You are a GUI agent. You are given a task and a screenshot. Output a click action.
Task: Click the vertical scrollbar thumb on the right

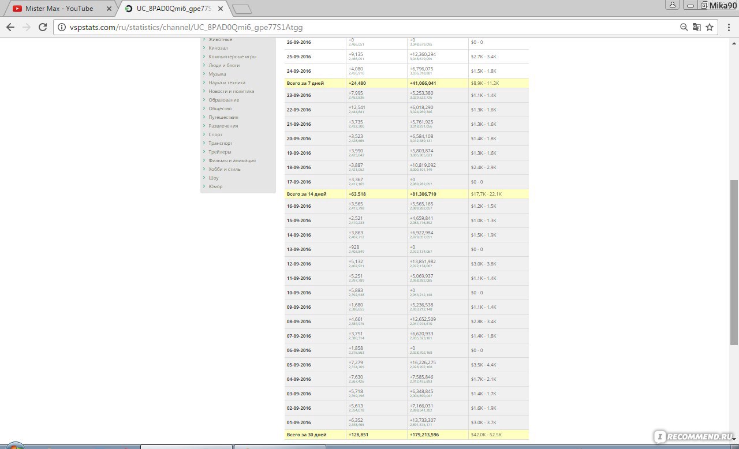pyautogui.click(x=734, y=263)
